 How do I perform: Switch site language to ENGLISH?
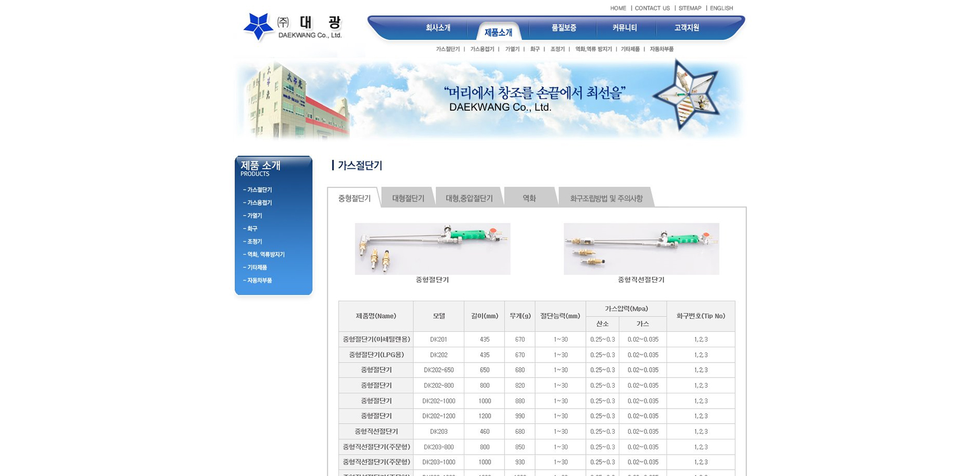[721, 8]
